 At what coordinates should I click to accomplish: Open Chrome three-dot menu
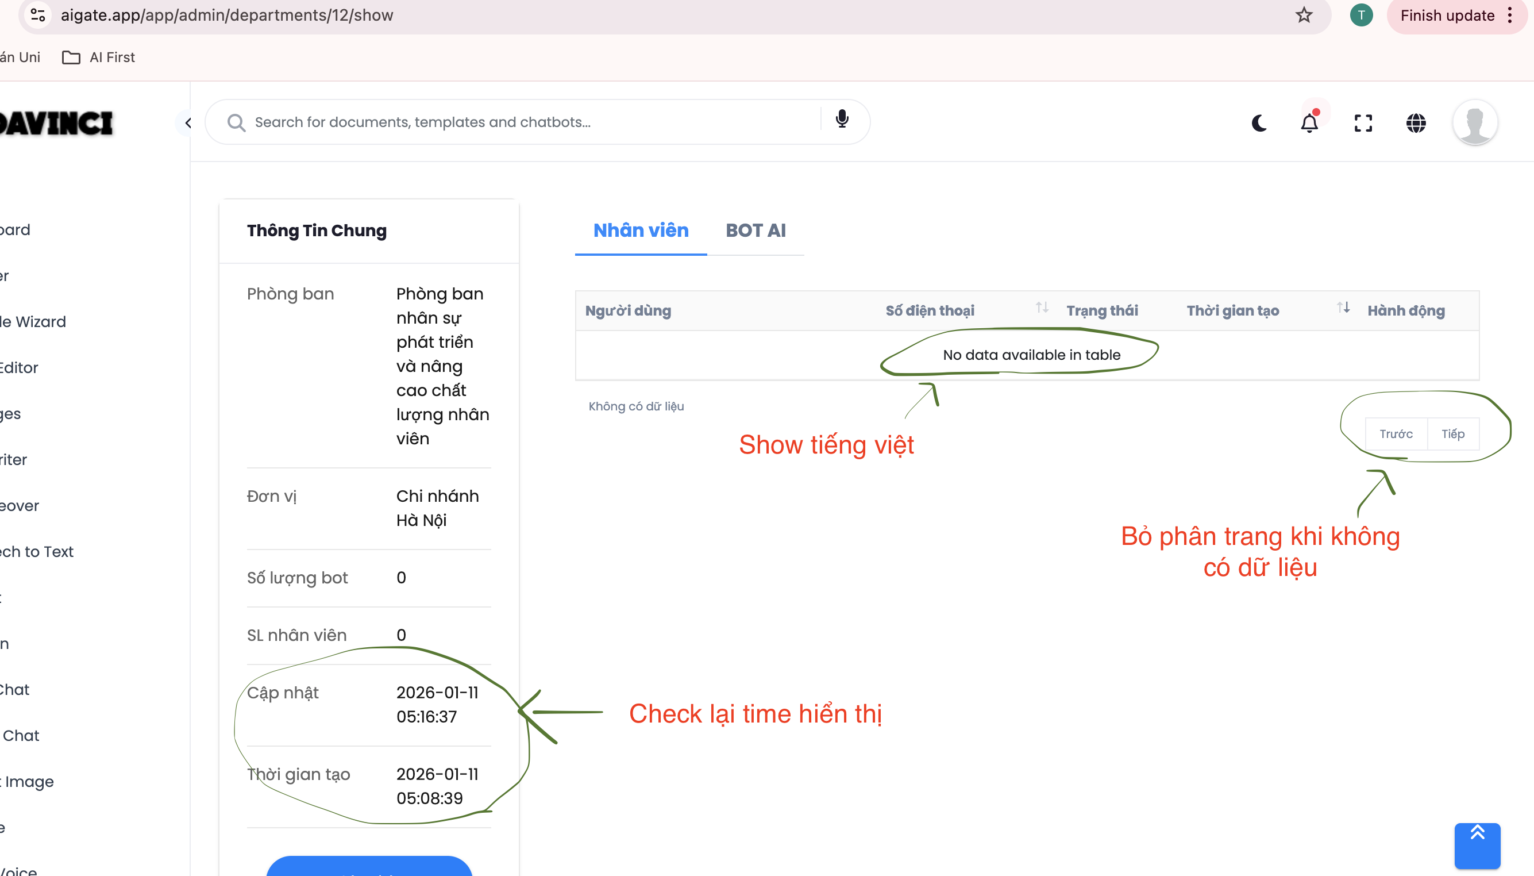(x=1510, y=15)
